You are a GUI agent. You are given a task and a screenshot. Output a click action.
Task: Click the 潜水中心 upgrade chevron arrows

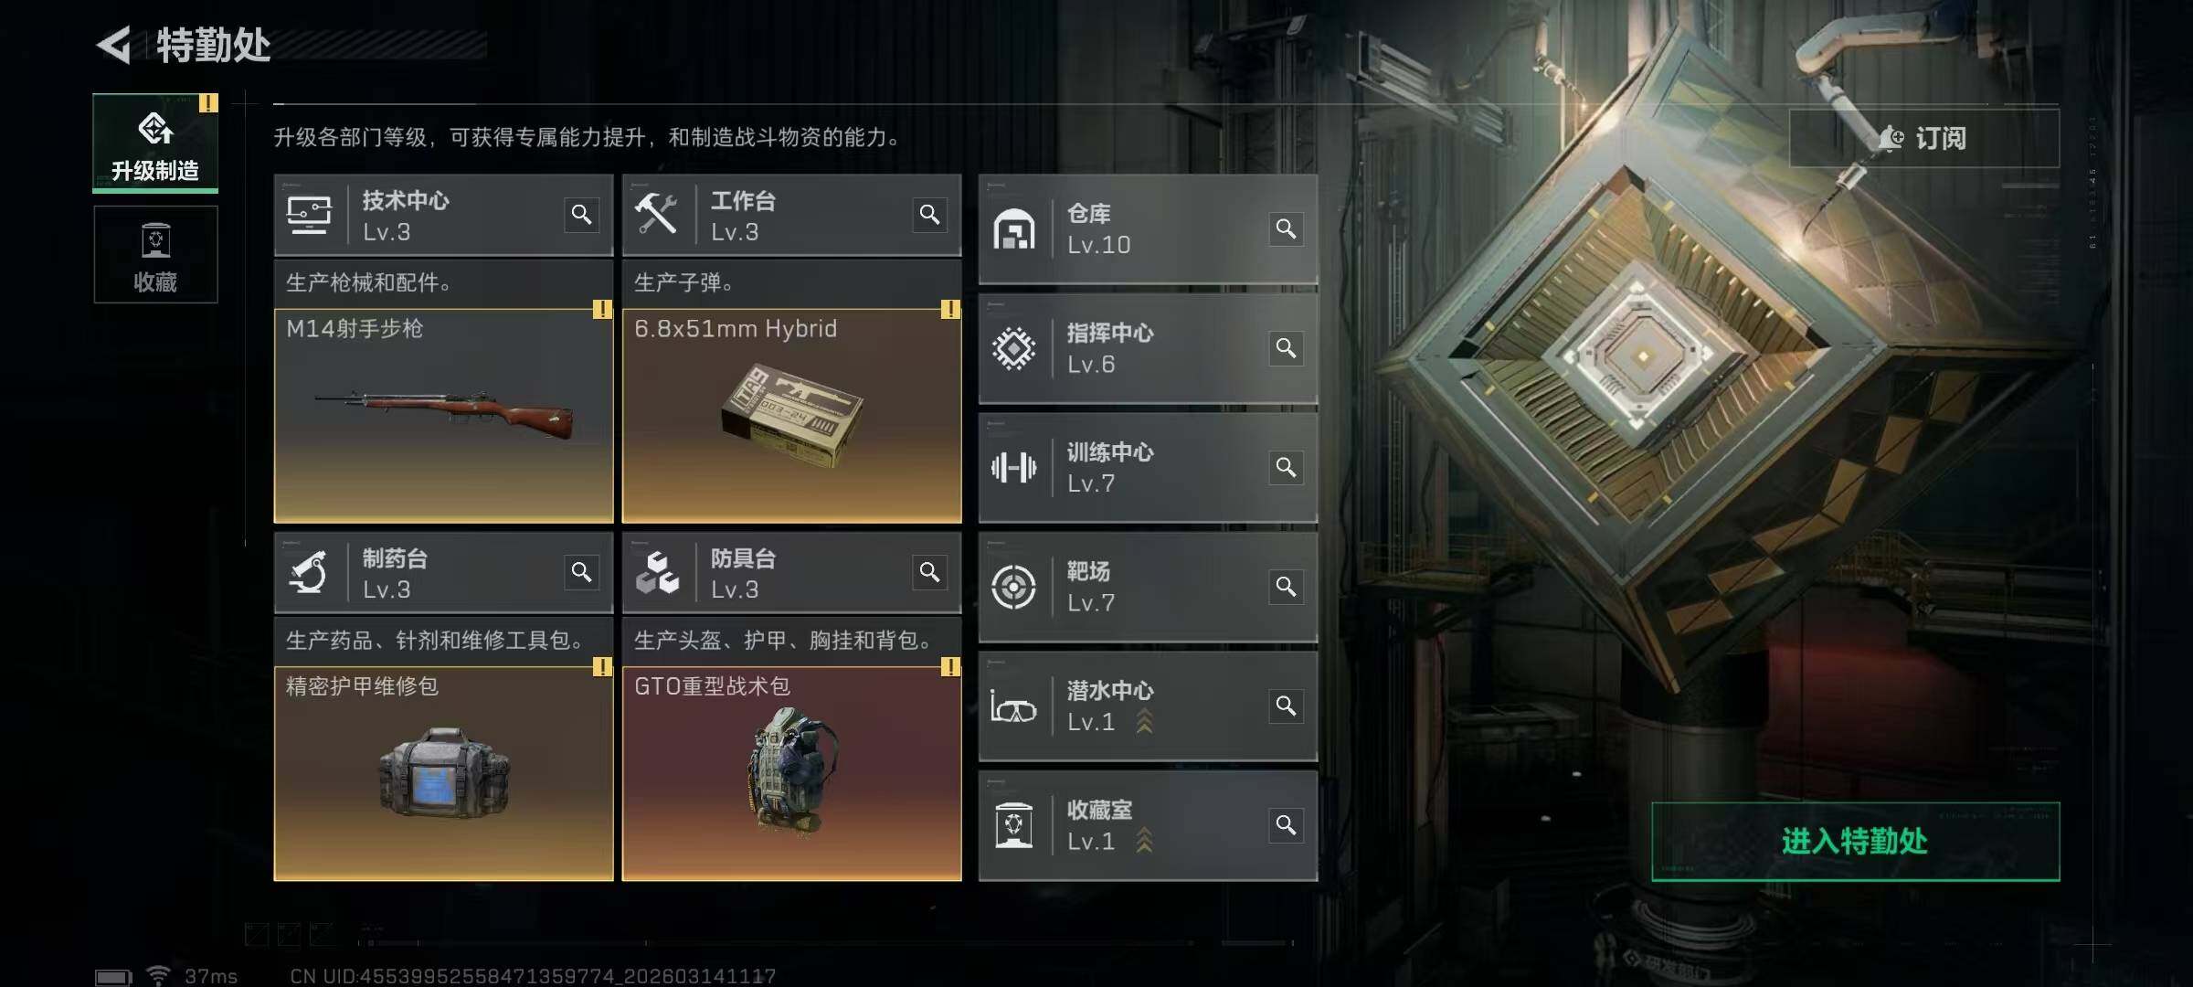pos(1144,722)
